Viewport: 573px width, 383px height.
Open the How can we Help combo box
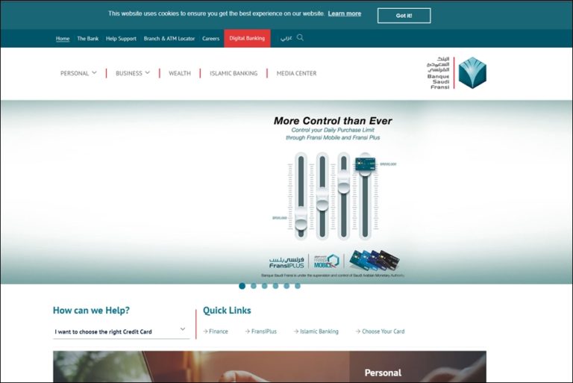tap(120, 331)
